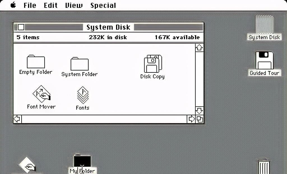Select the Font Mover copy on desktop
287x174 pixels.
[27, 165]
